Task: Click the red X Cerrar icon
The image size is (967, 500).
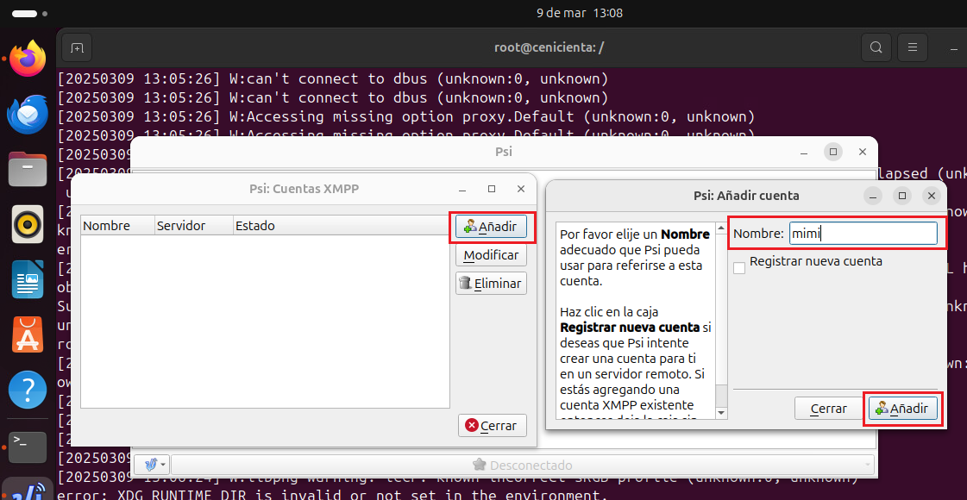Action: 471,425
